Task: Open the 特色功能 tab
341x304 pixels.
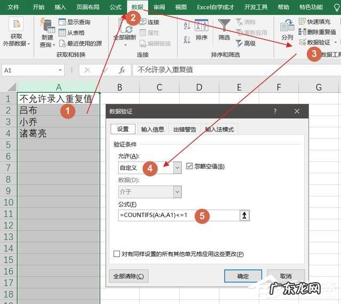Action: [x=311, y=7]
